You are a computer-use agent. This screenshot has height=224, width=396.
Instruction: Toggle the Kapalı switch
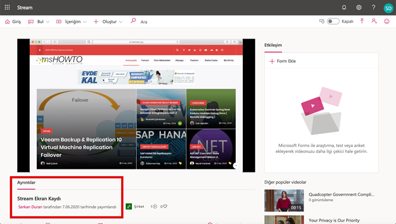pos(333,21)
